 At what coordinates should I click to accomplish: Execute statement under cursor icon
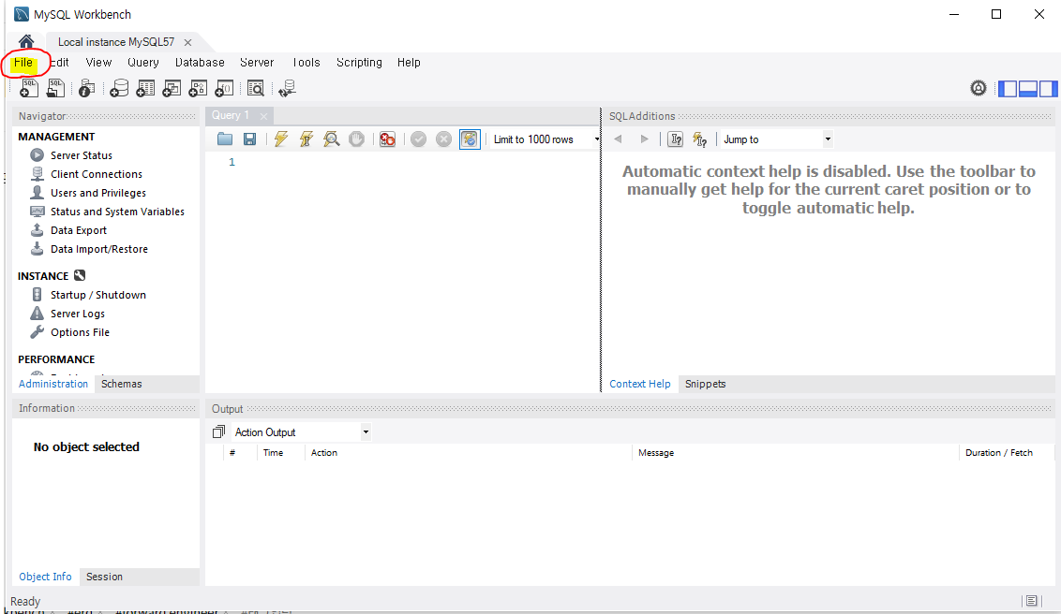(x=306, y=139)
